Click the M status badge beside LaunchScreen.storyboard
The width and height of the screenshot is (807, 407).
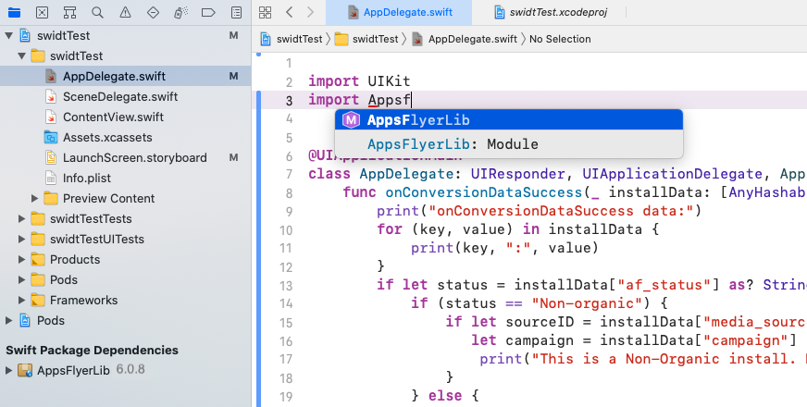coord(233,157)
